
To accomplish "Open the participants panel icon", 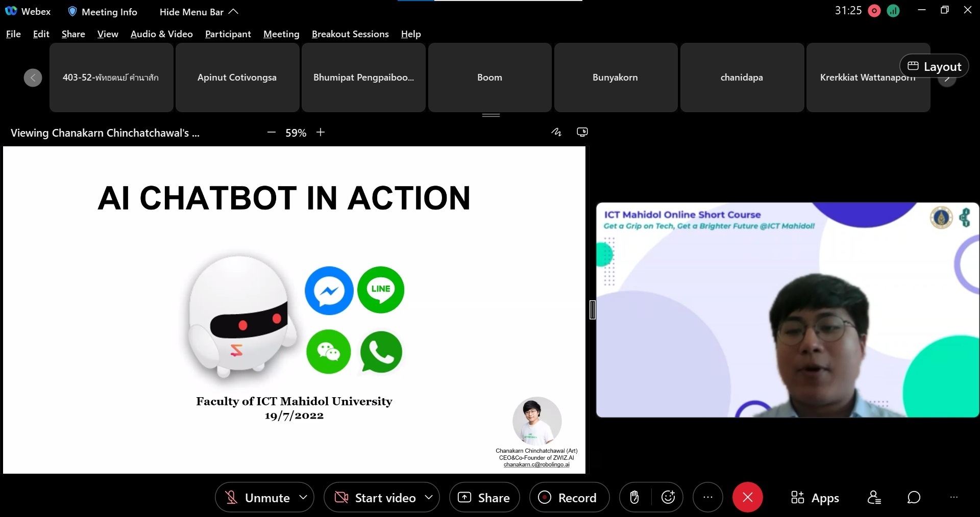I will pyautogui.click(x=874, y=497).
